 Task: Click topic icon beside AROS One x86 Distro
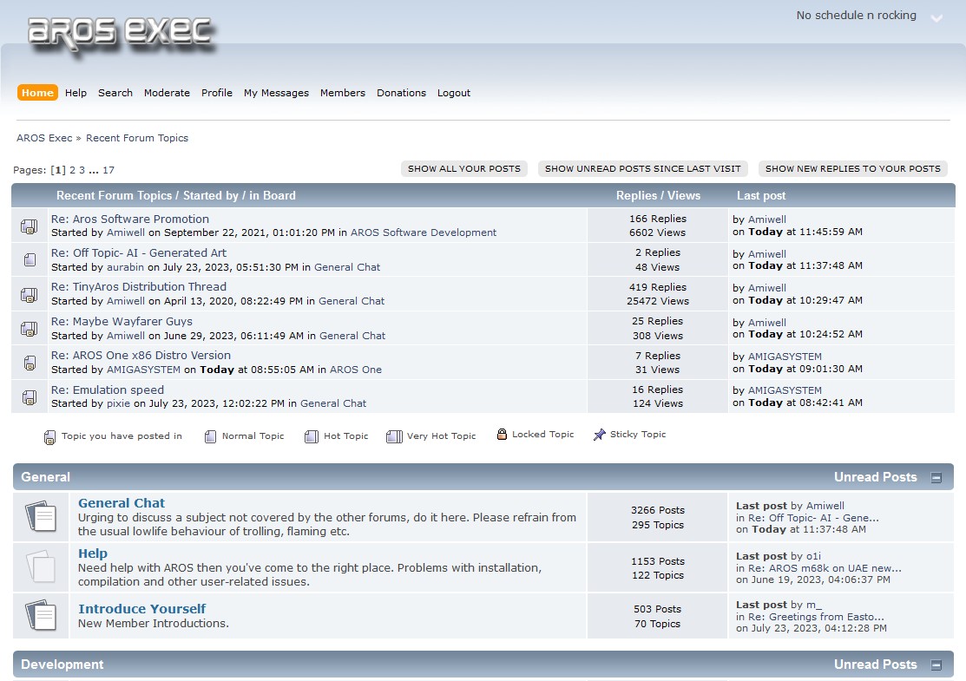pos(29,363)
